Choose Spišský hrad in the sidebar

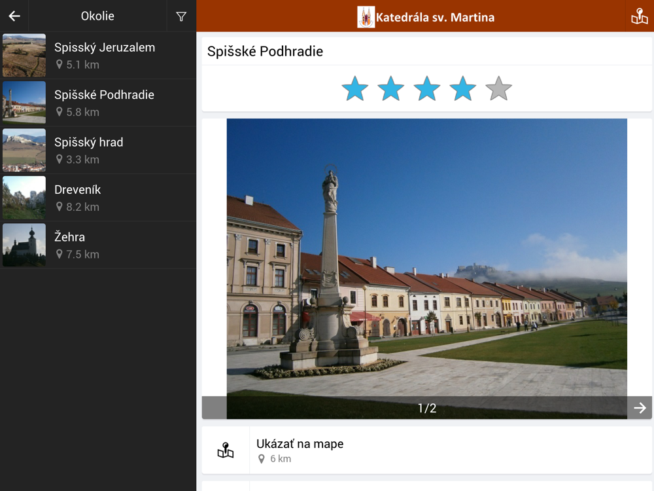(x=105, y=151)
